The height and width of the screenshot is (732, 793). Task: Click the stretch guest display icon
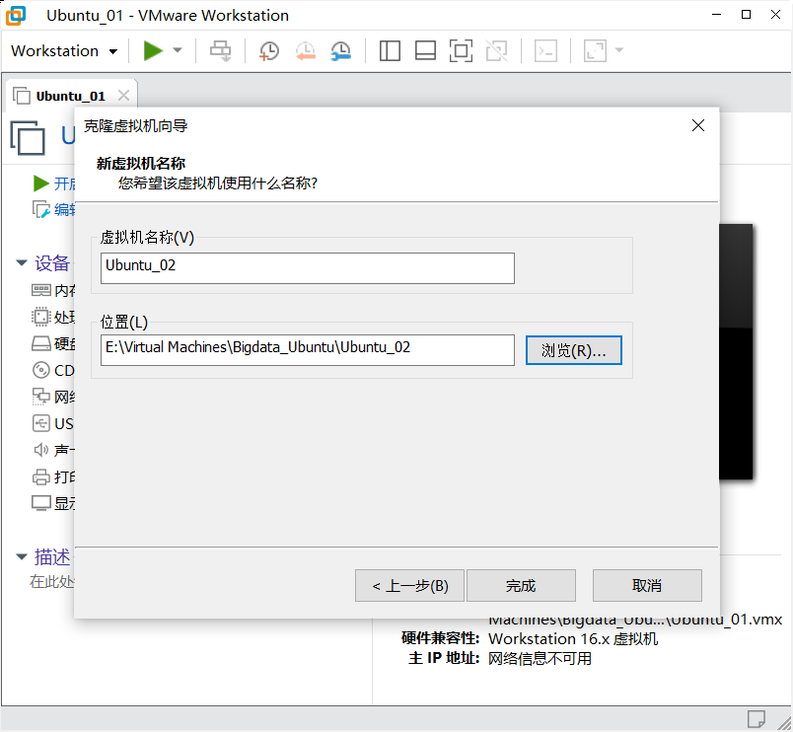coord(595,50)
